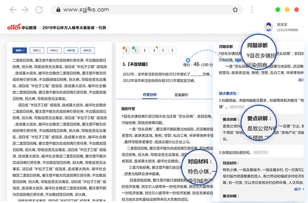Go to the 材料四 tab

(x=71, y=50)
